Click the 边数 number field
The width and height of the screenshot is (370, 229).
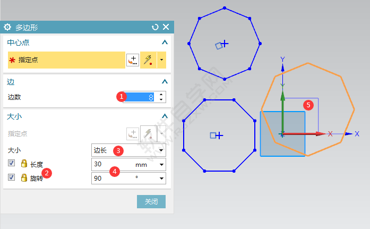pos(139,97)
